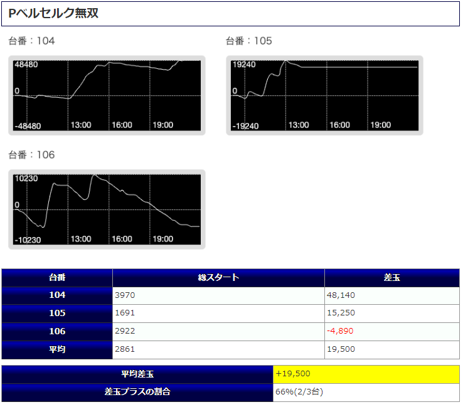This screenshot has width=463, height=407.
Task: Click the yellow +19,500 cell
Action: tap(366, 374)
